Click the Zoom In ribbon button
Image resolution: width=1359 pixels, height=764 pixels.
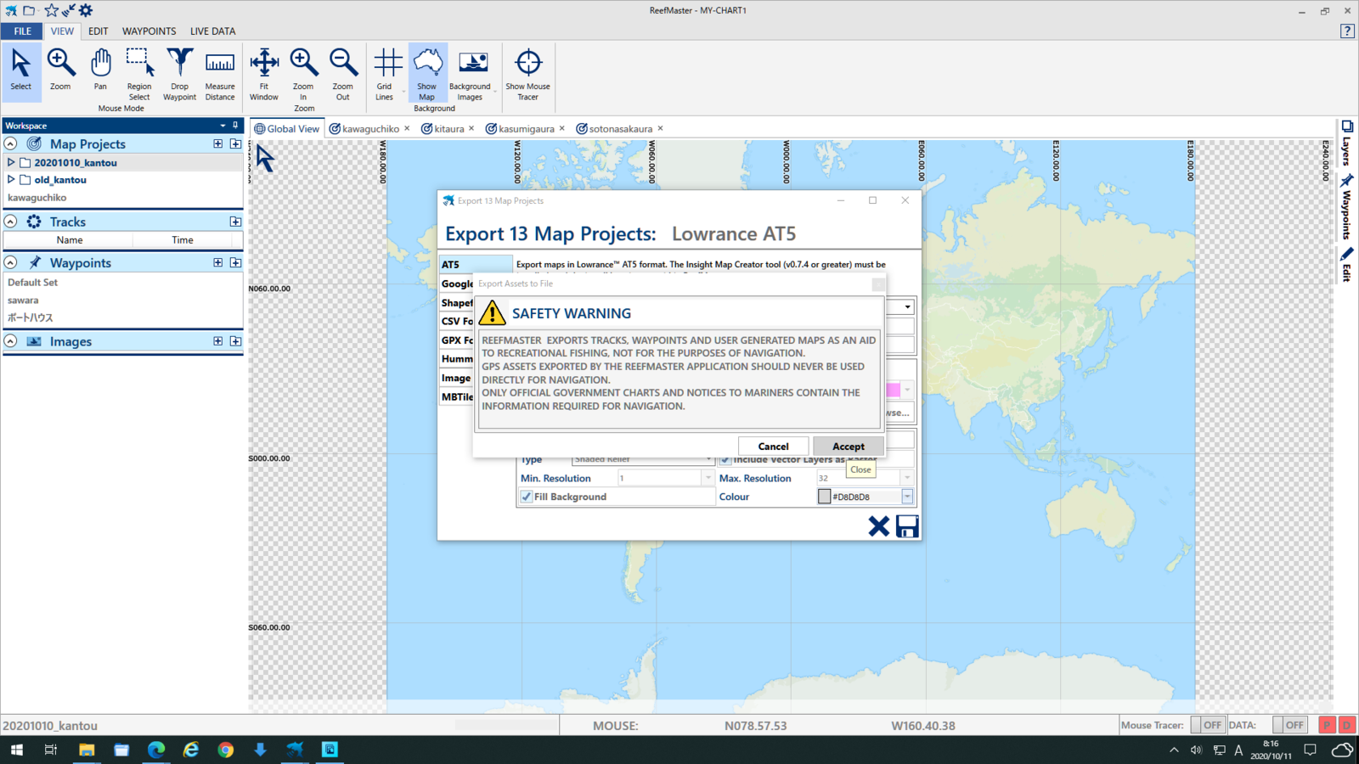click(303, 75)
